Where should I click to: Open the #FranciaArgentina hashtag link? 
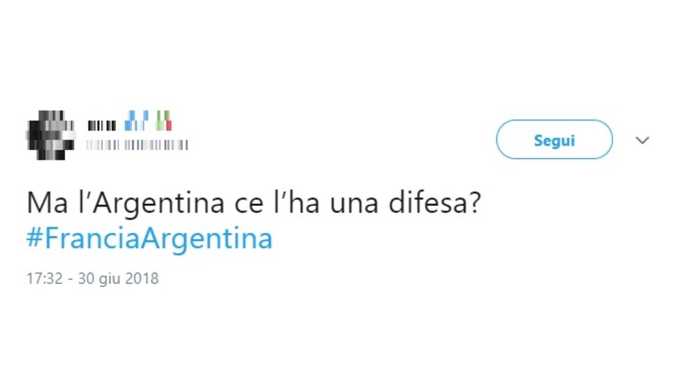point(149,239)
